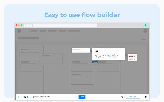164x102 pixels.
Task: Click the blue count badge in bottom toolbar
Action: 28,97
